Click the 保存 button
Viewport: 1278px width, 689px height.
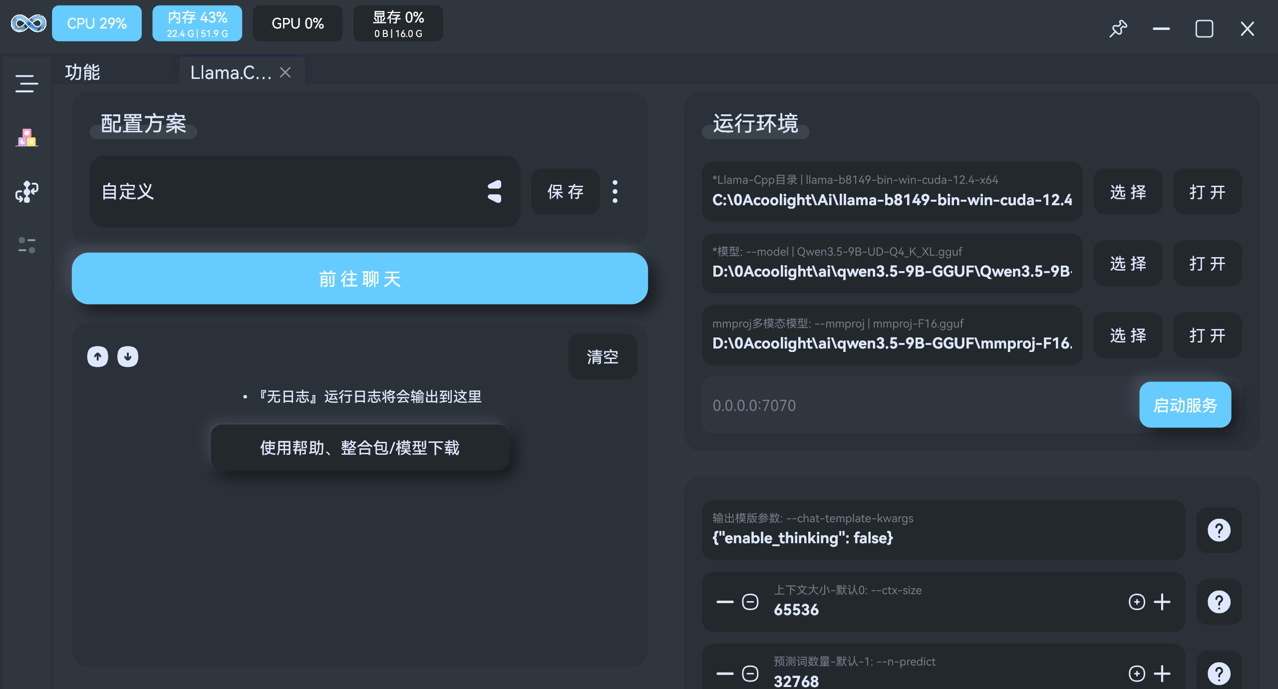566,192
